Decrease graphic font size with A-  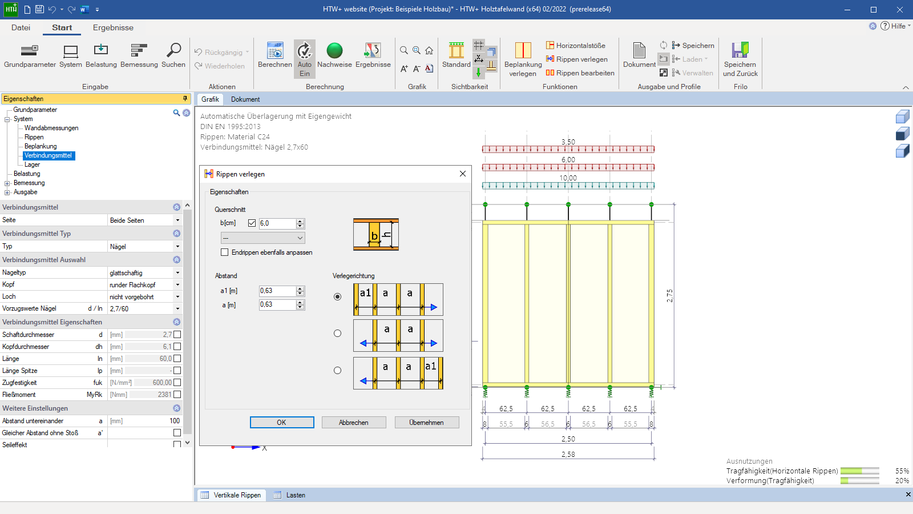(x=417, y=69)
